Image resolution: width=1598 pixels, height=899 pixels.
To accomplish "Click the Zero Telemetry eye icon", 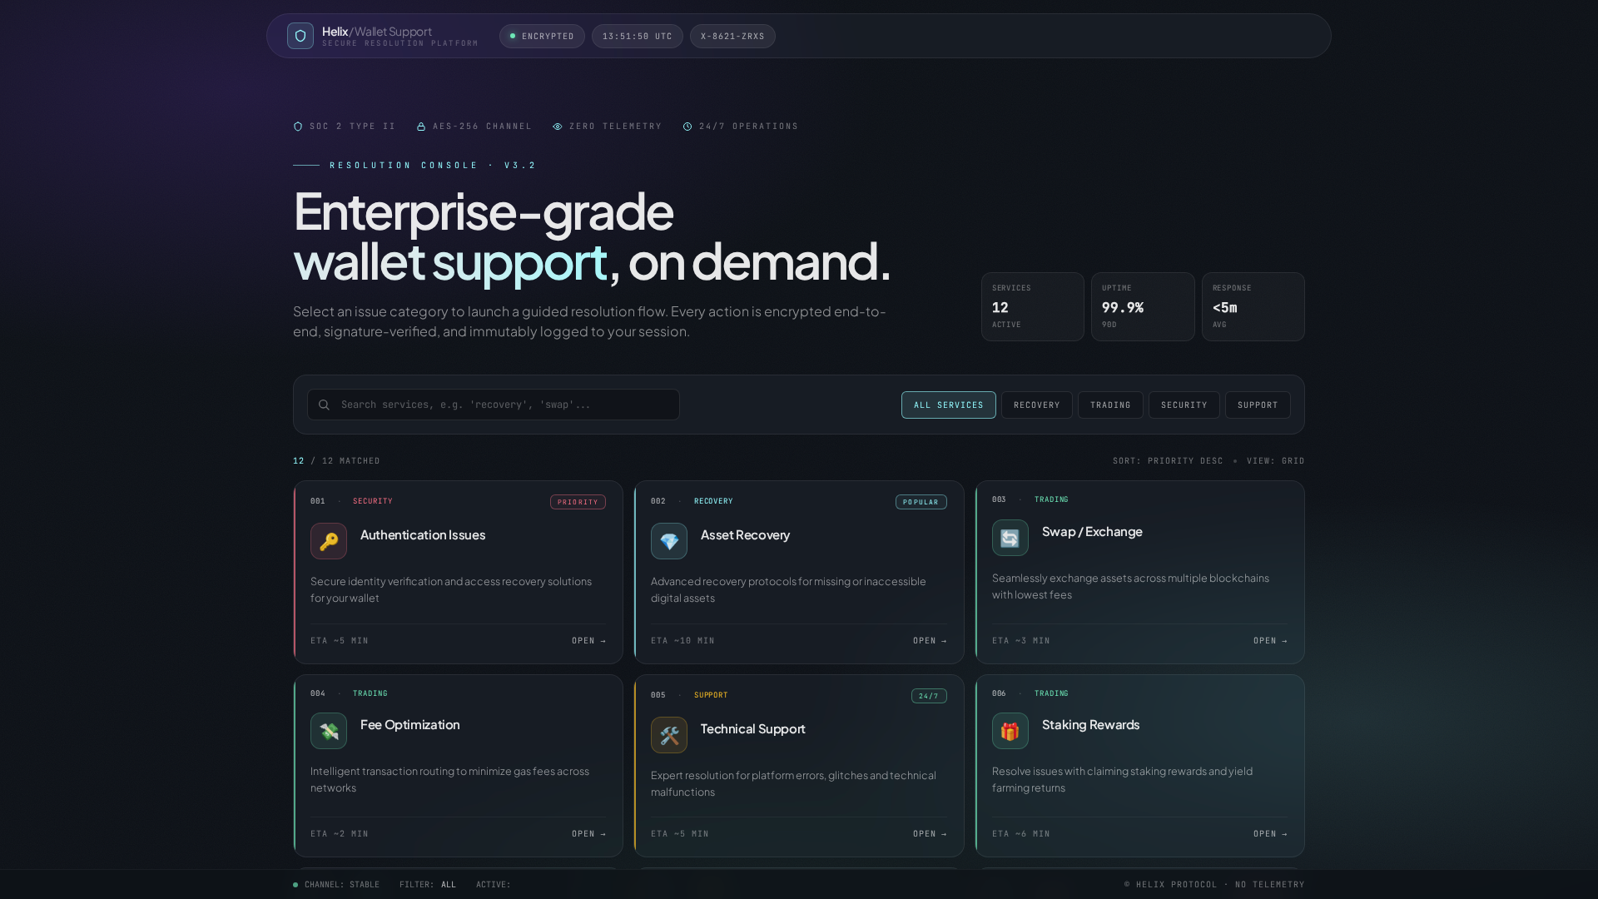I will click(558, 127).
